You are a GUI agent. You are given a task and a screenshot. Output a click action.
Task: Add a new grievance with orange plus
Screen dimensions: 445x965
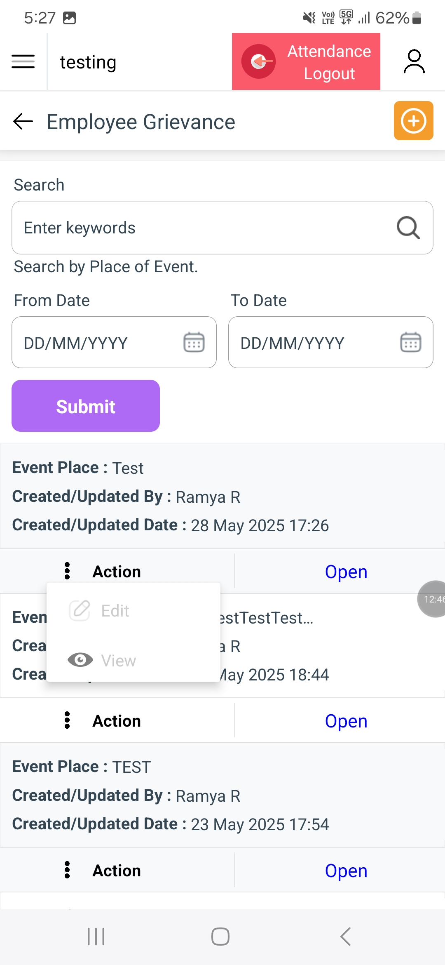tap(413, 121)
